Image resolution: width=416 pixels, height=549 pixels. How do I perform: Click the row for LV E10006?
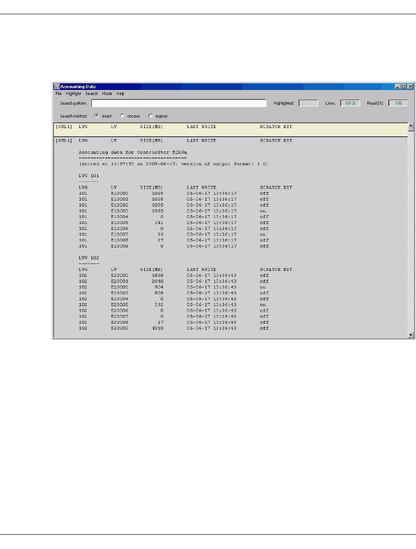tap(174, 229)
